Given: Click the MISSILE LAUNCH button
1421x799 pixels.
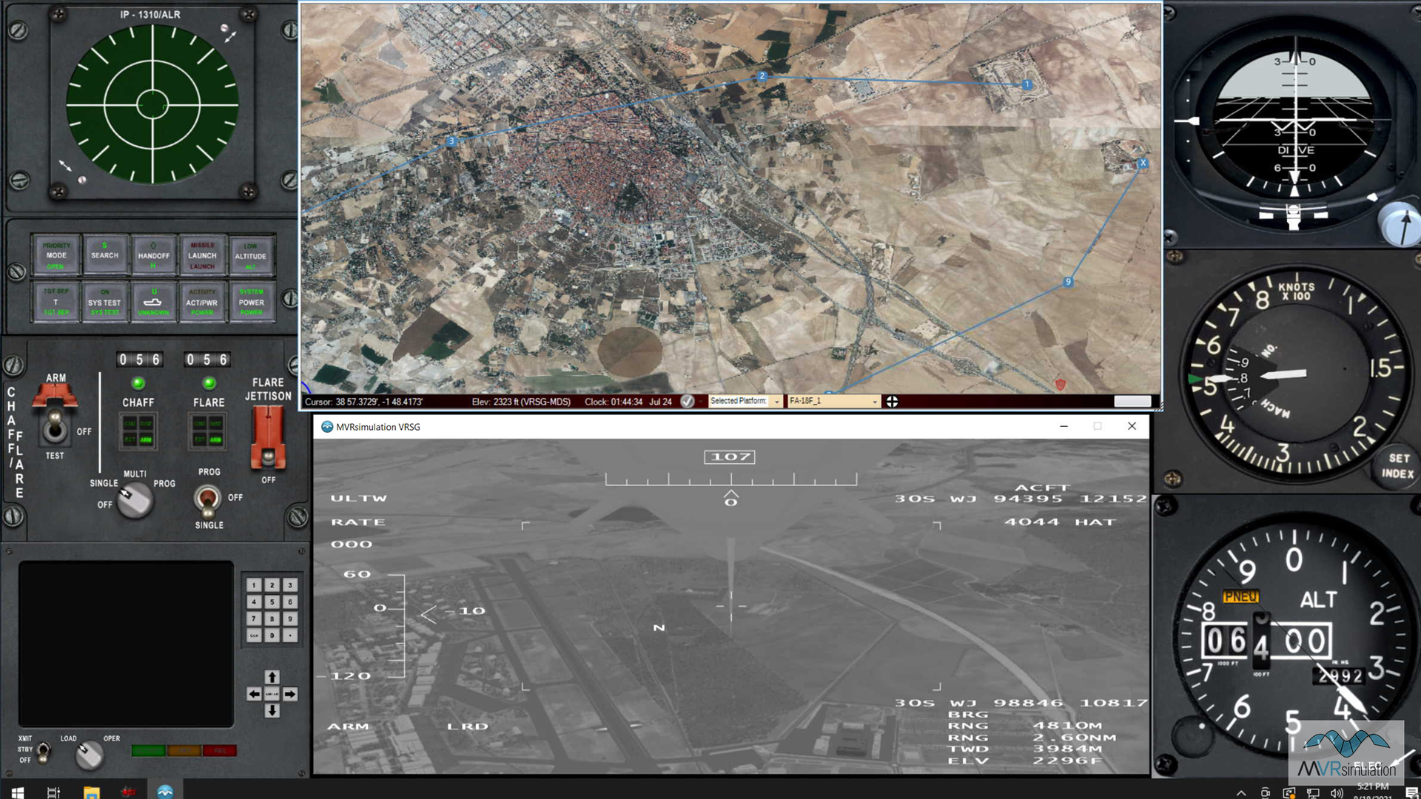Looking at the screenshot, I should (201, 254).
